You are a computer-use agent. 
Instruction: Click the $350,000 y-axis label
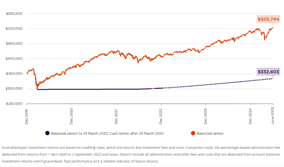point(15,74)
